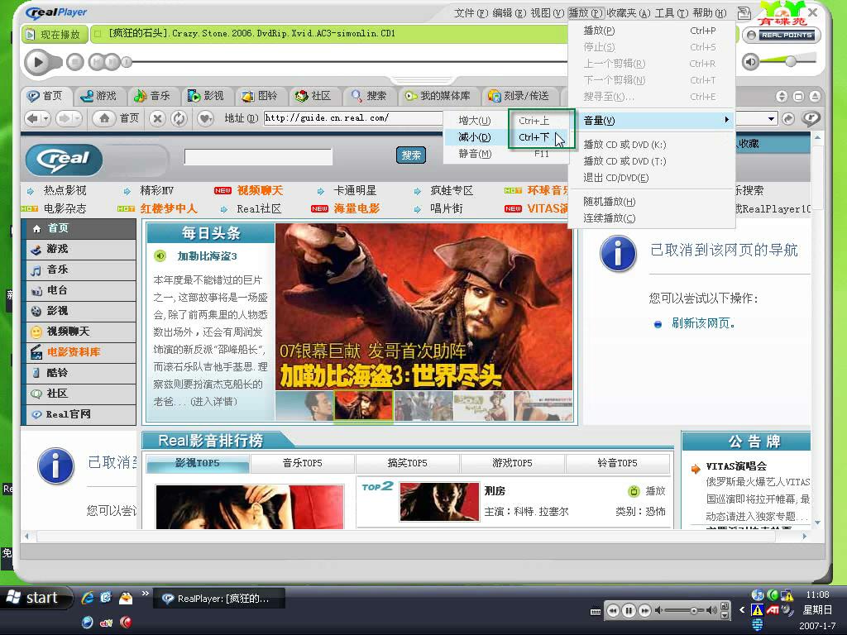
Task: Click the Internet Explorer quick launch icon
Action: (88, 598)
